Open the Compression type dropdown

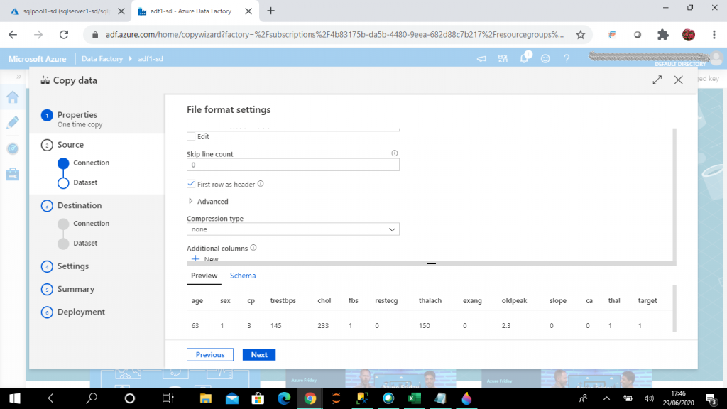coord(293,229)
